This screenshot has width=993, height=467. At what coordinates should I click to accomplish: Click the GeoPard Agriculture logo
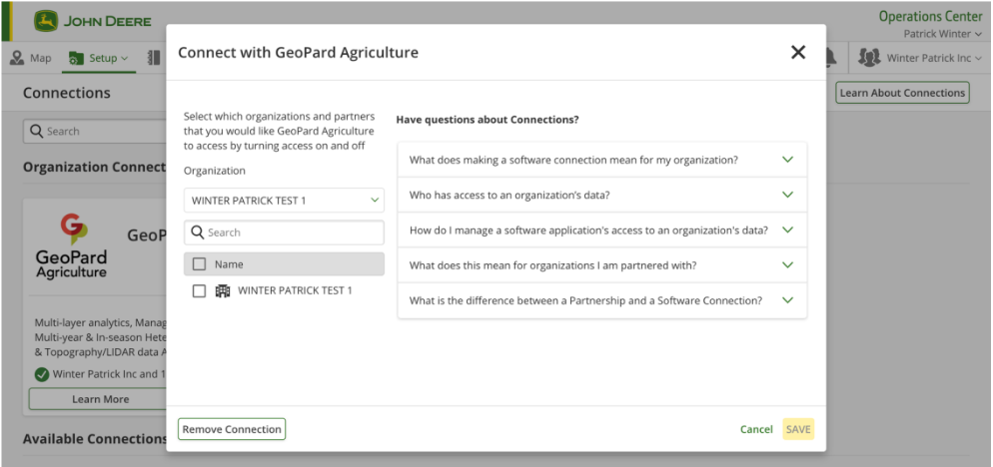pos(72,246)
